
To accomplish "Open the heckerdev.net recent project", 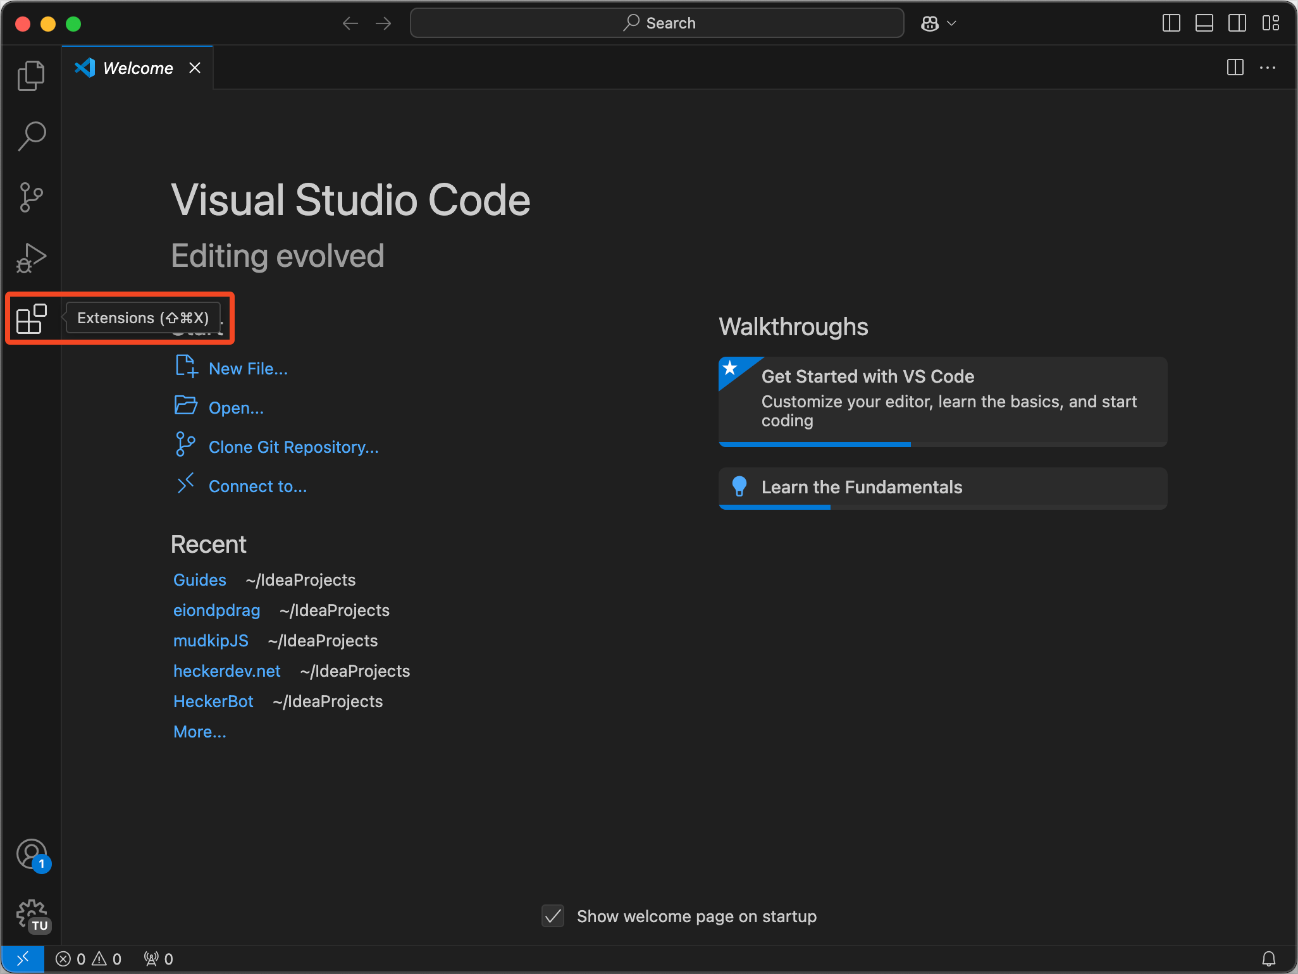I will click(x=226, y=671).
